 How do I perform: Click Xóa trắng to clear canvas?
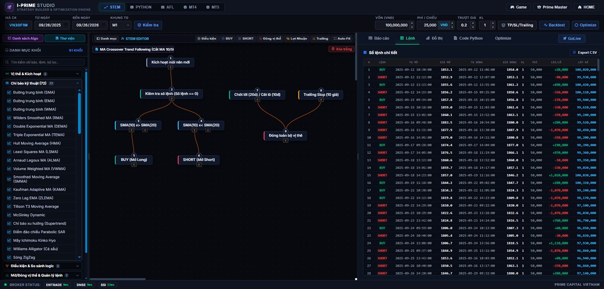tap(341, 49)
